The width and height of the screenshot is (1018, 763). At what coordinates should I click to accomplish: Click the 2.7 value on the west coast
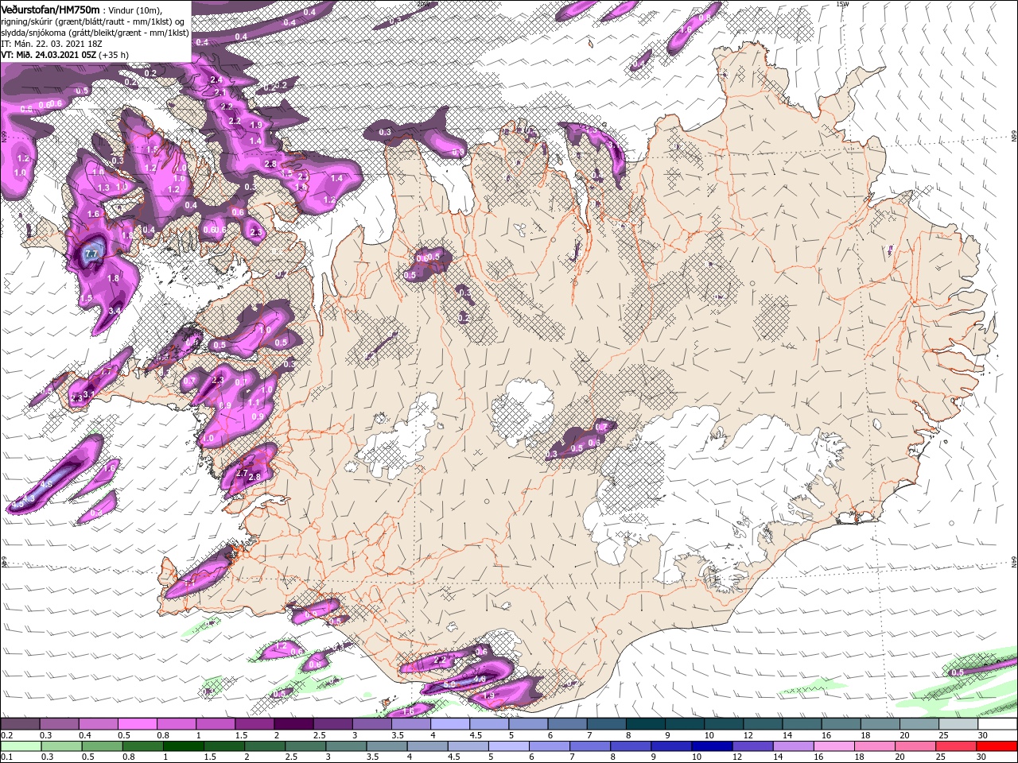tap(243, 472)
